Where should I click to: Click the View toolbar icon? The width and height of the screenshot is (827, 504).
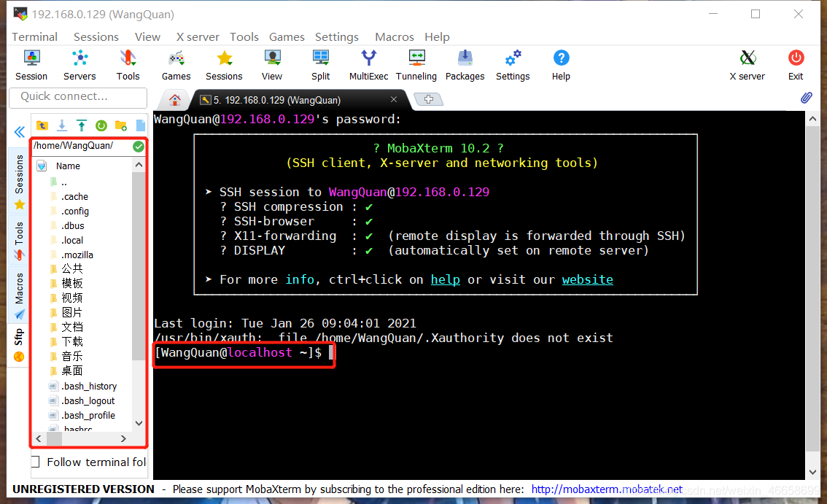point(272,65)
